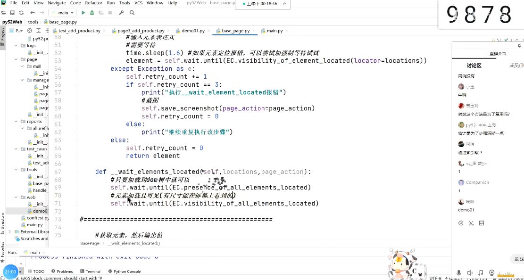Open the Refactor menu

tap(93, 3)
